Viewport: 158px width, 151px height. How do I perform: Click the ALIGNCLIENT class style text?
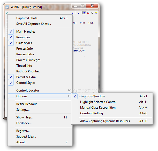(x=81, y=42)
